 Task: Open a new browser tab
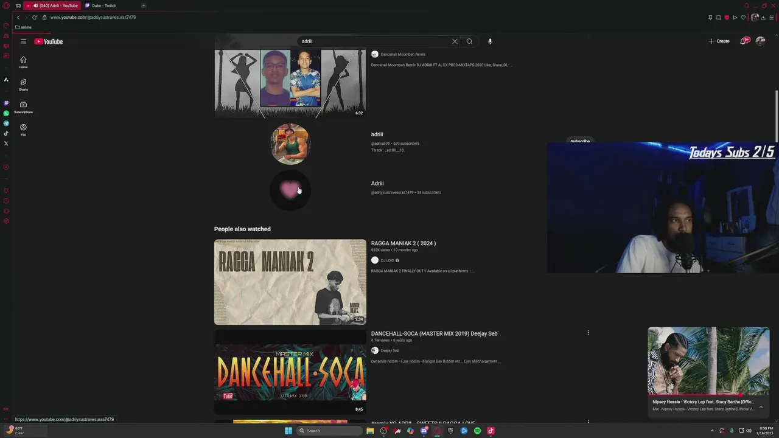[x=144, y=5]
